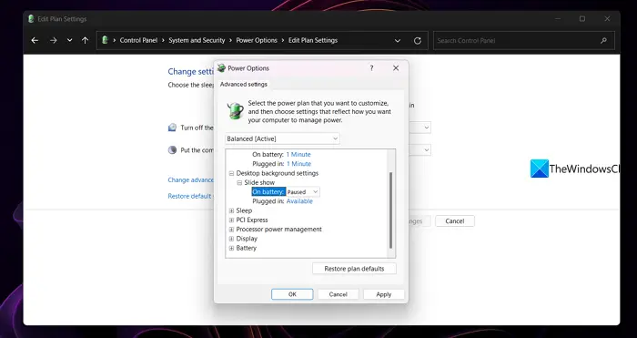Screen dimensions: 637x338
Task: Click Restore plan defaults button
Action: coord(354,269)
